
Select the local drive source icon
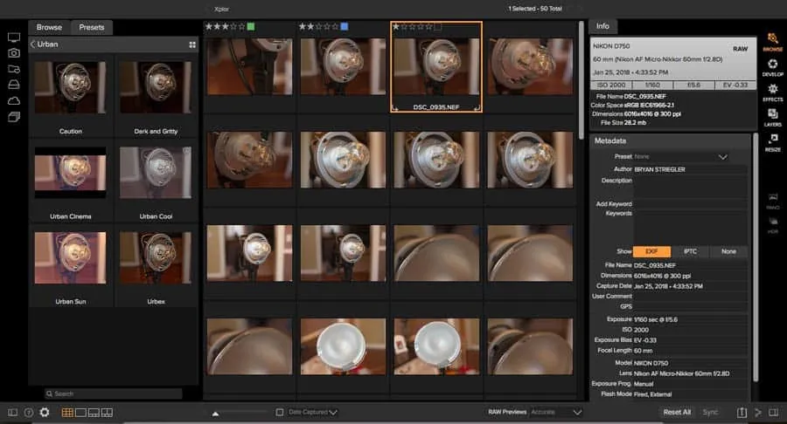(14, 85)
